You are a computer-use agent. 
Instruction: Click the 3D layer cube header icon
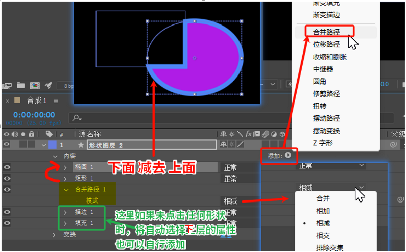(x=282, y=134)
